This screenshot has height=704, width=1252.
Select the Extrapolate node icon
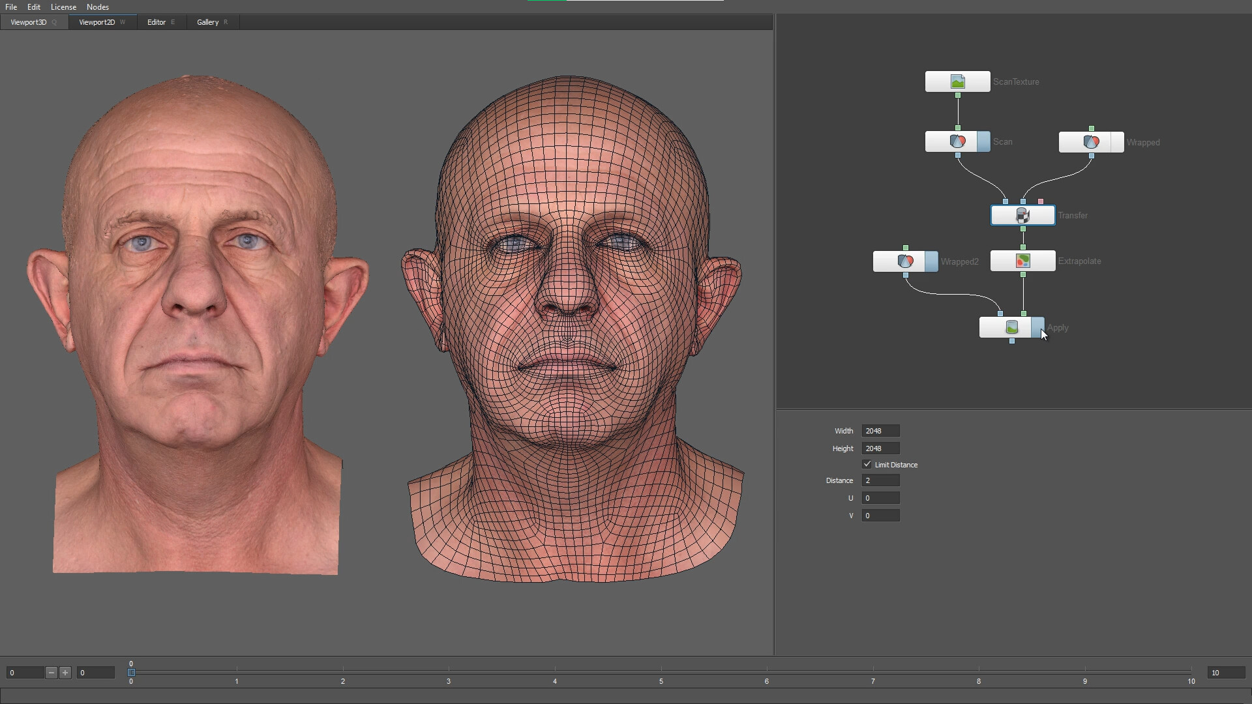[1022, 261]
